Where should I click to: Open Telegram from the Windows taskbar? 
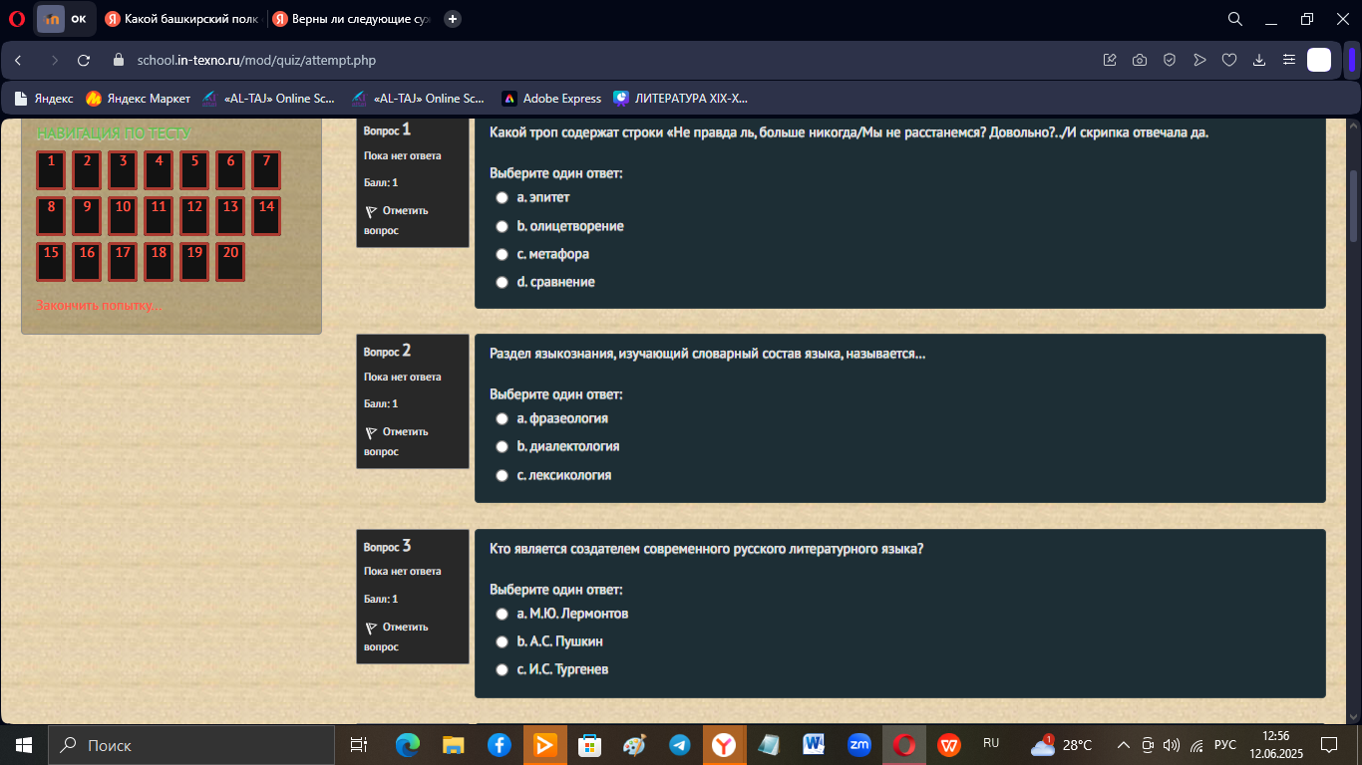[x=680, y=745]
